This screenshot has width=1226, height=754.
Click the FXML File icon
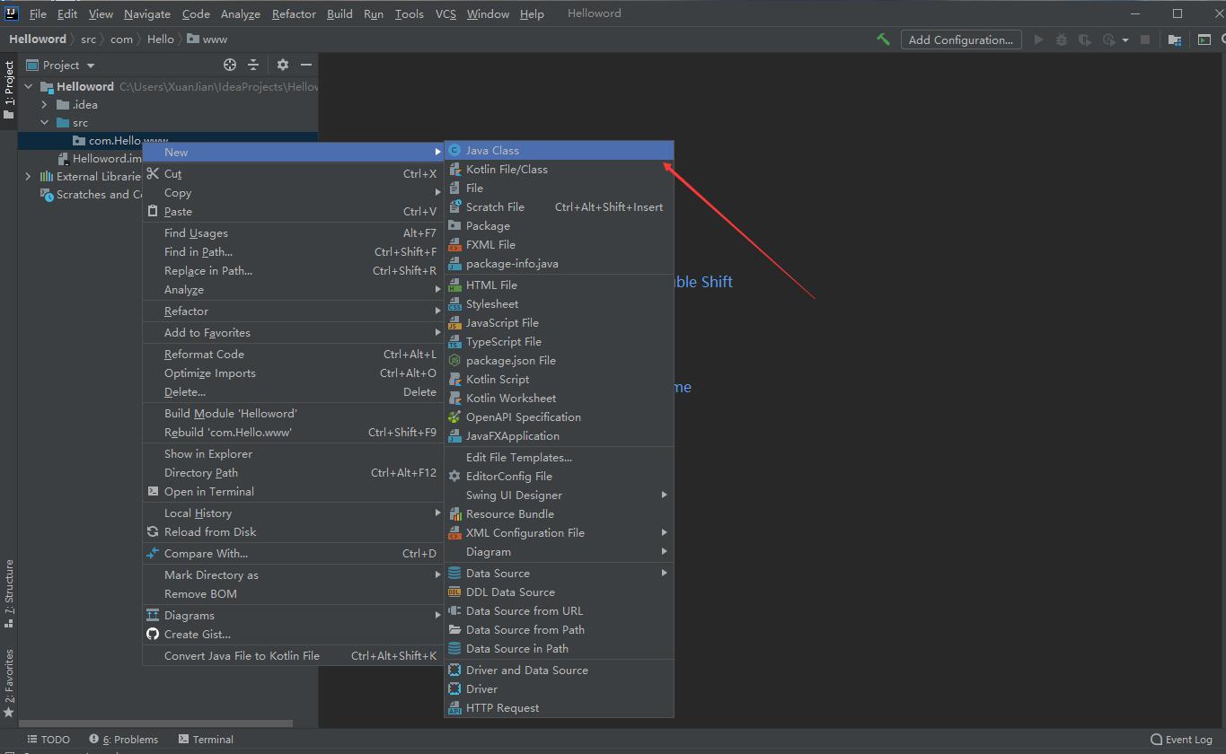click(454, 245)
